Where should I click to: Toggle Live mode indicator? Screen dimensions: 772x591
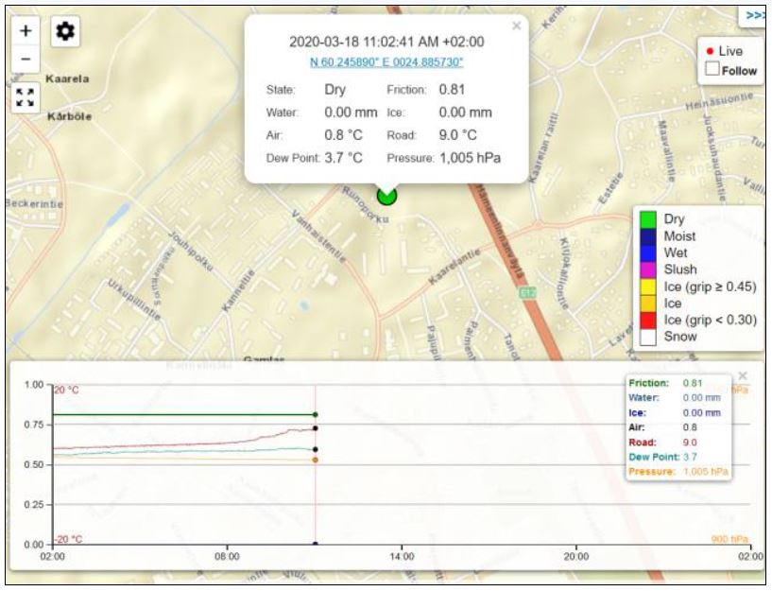click(x=725, y=51)
